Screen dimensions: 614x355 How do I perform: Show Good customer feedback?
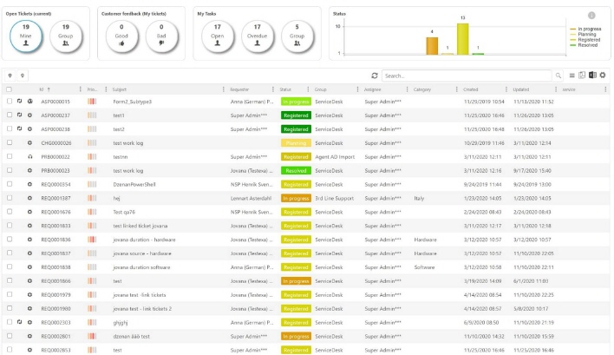coord(121,36)
